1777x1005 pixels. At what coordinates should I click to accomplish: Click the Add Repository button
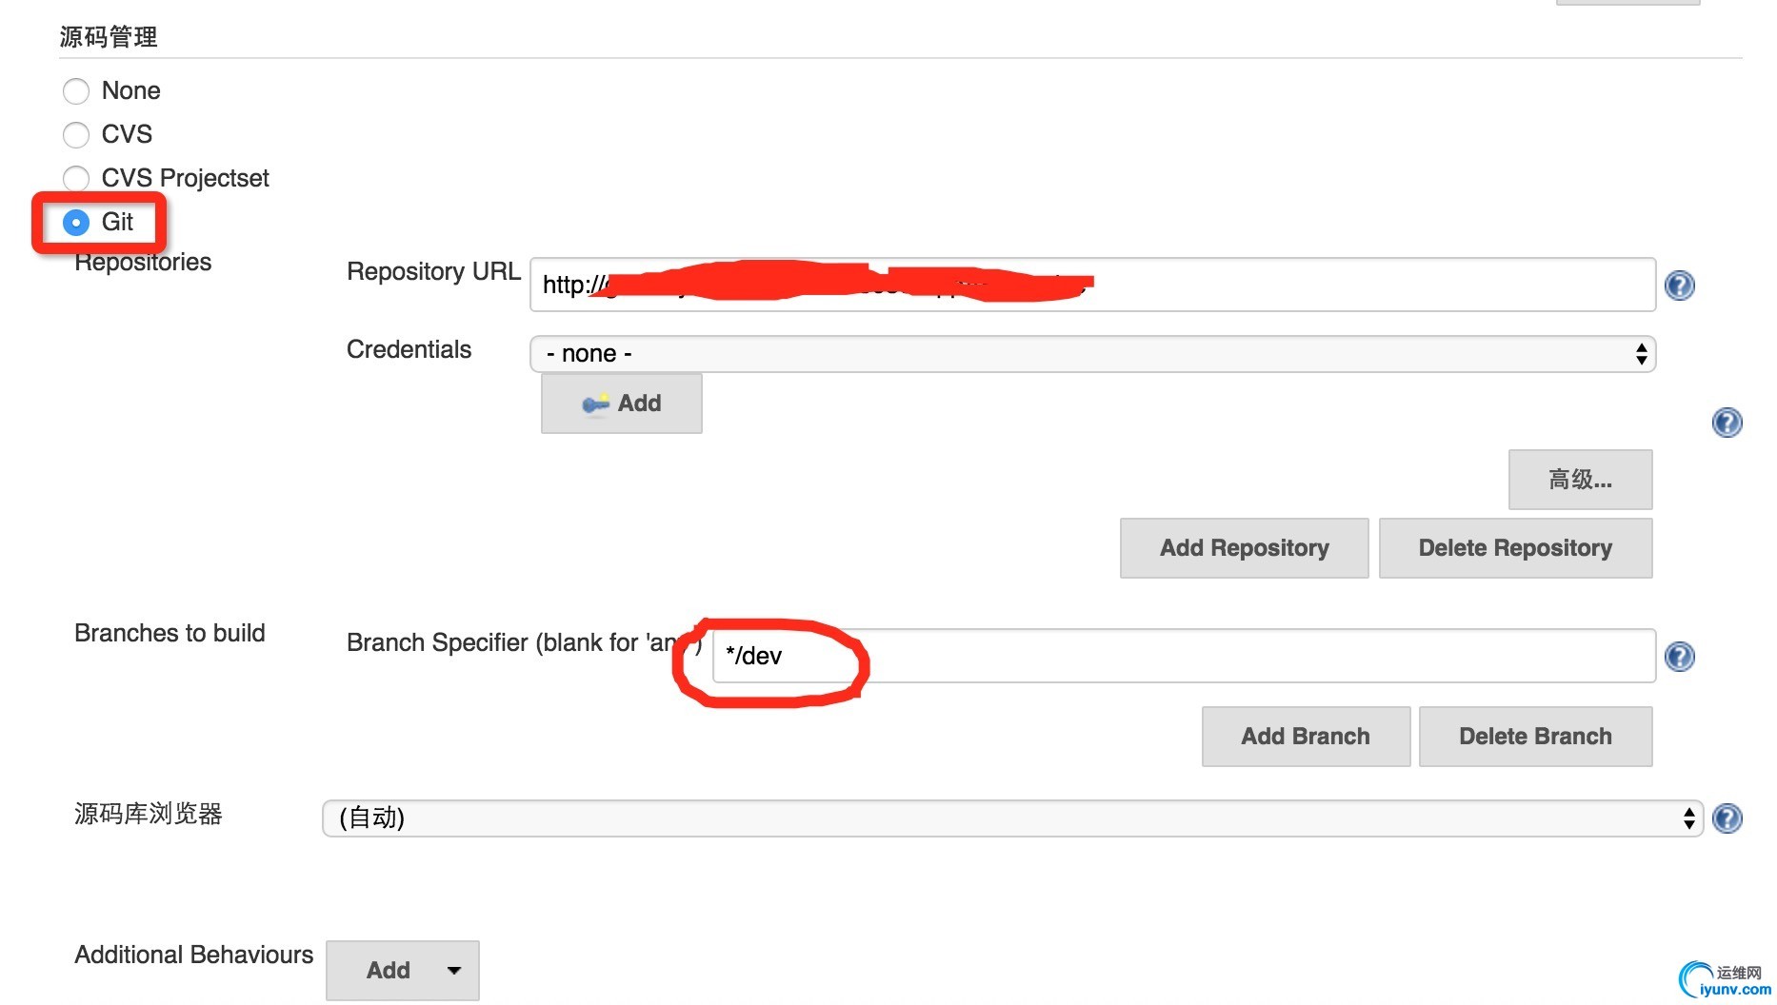tap(1244, 548)
